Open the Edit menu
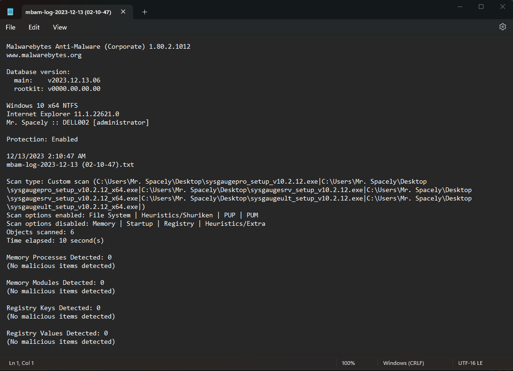Viewport: 513px width, 371px height. point(34,28)
